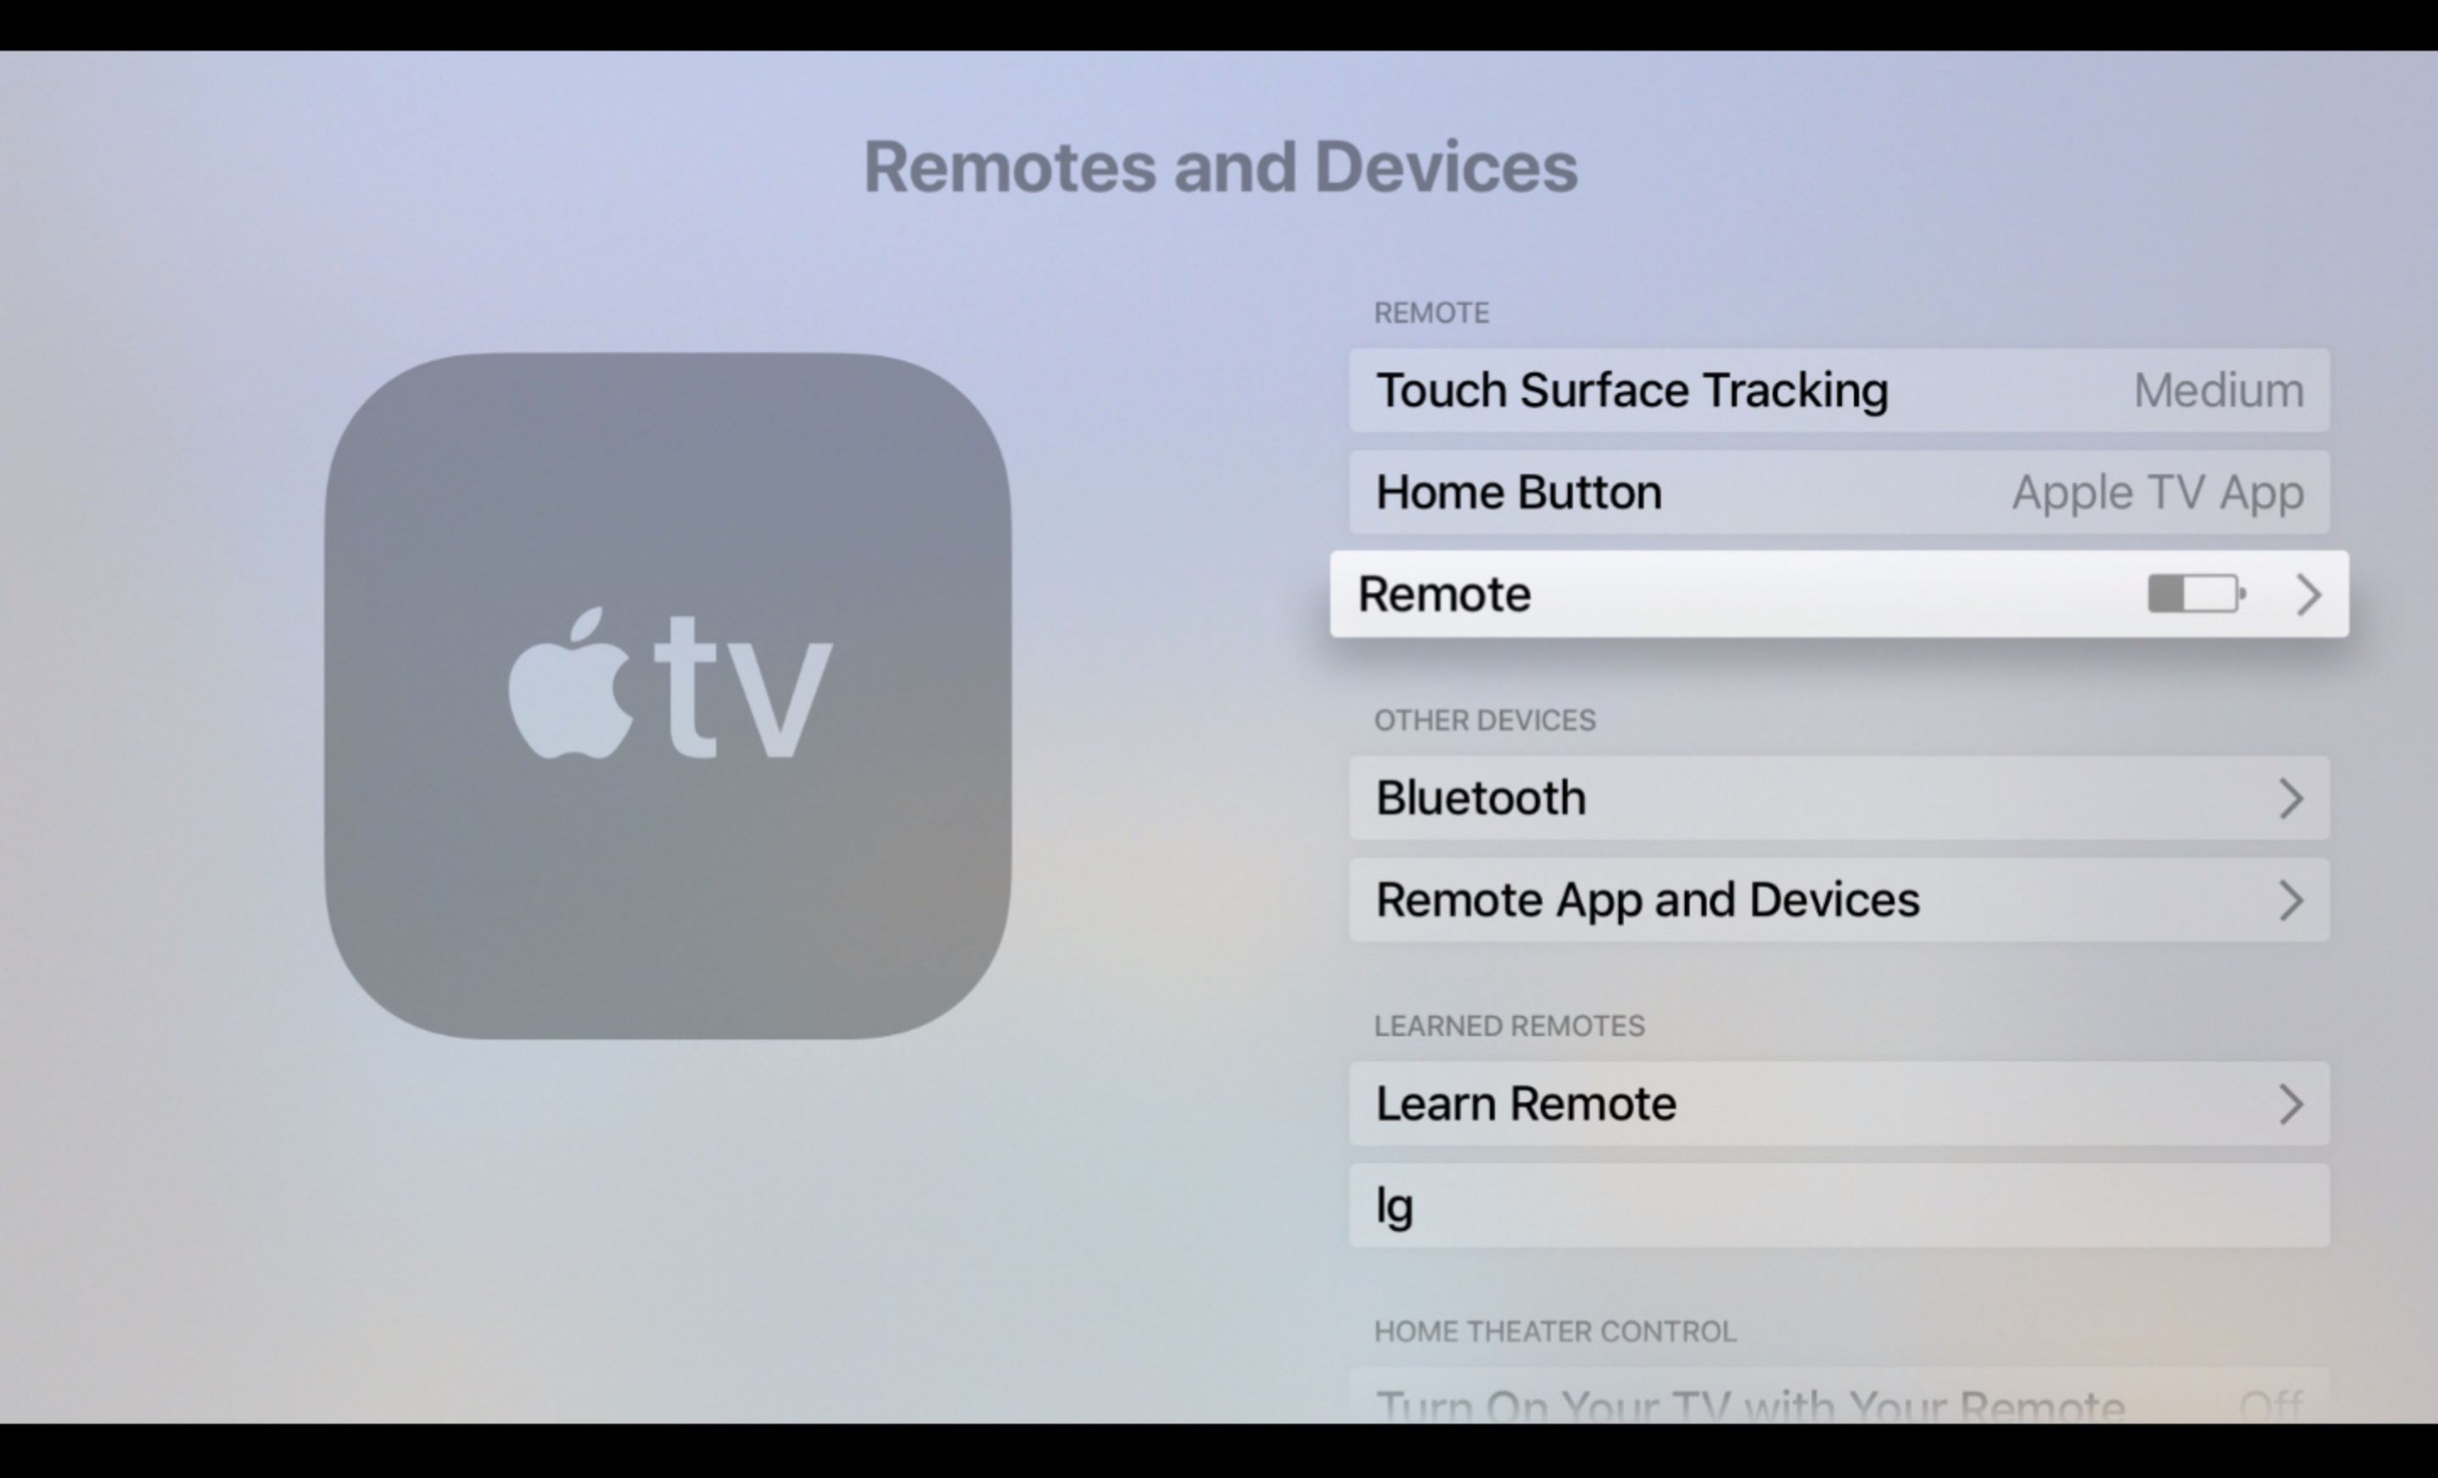Expand the Remote details chevron
Screen dimensions: 2438x1478
coord(2306,593)
